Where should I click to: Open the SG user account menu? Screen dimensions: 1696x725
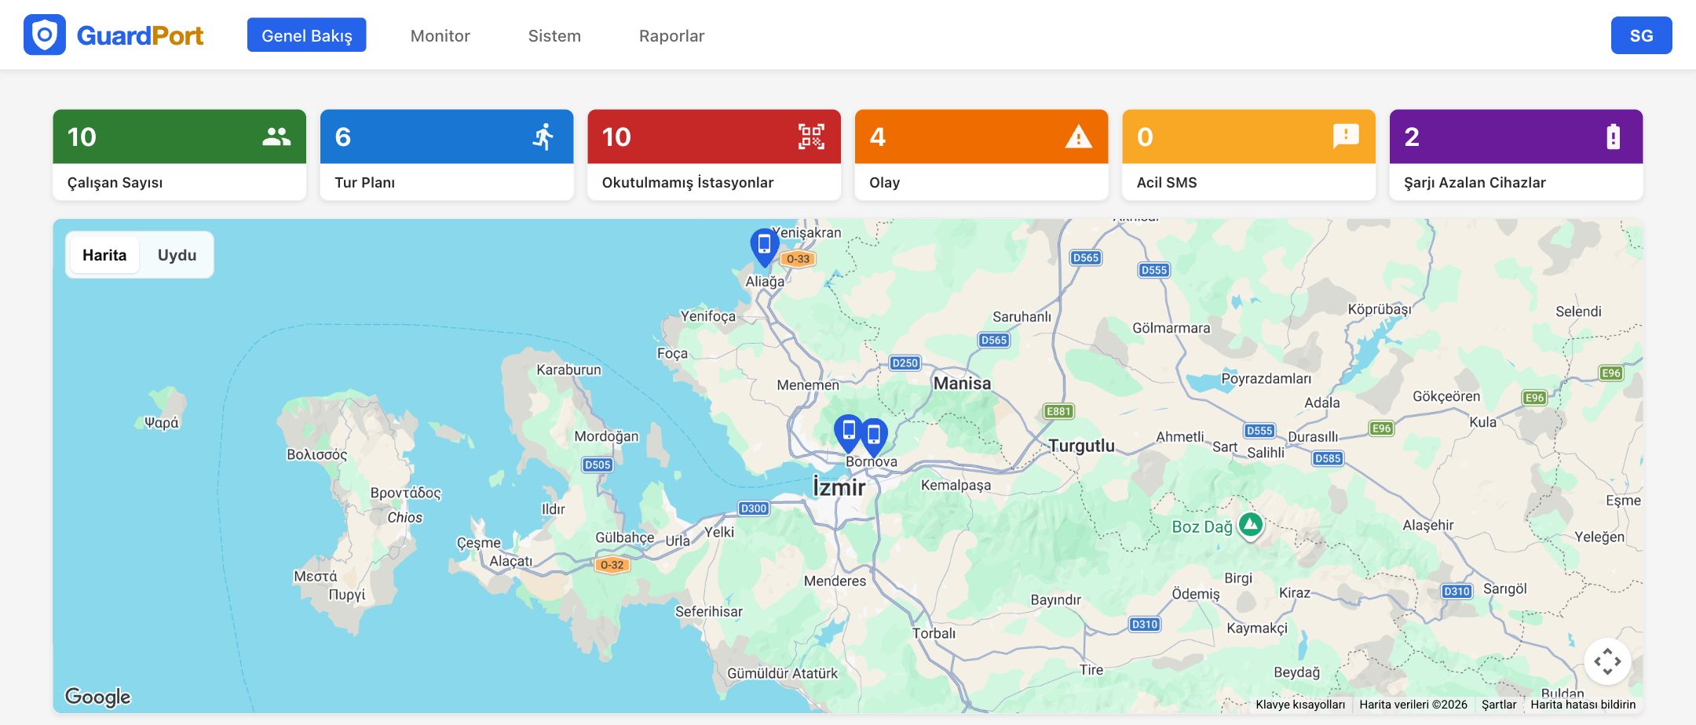click(x=1641, y=35)
